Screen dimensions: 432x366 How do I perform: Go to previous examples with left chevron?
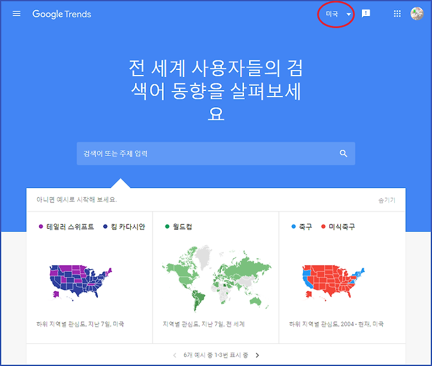coord(175,355)
